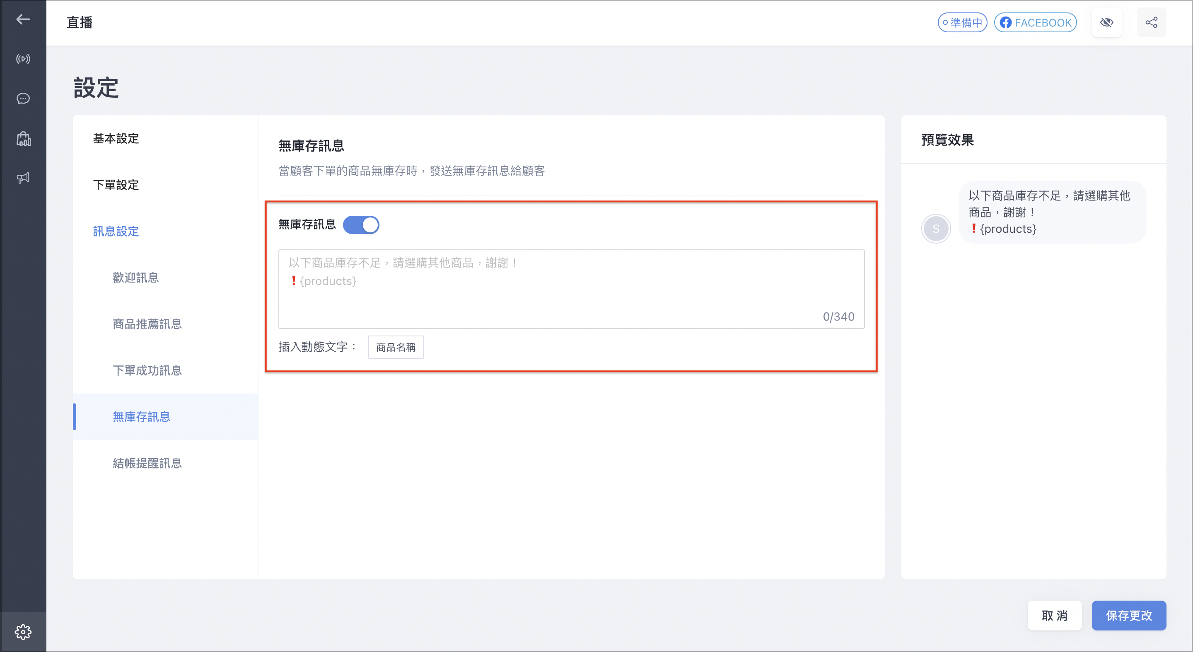The height and width of the screenshot is (652, 1193).
Task: Select the 訊息設定 menu section
Action: (x=116, y=231)
